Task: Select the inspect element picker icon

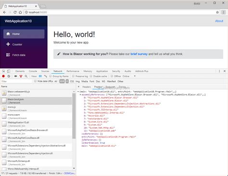Action: point(3,71)
